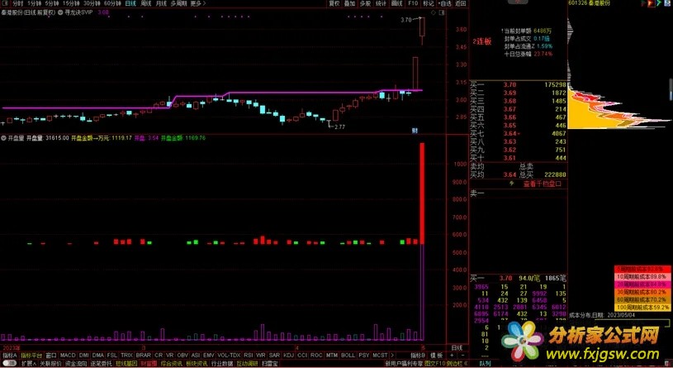The image size is (673, 368).
Task: Open the 指标平台 tab
Action: pyautogui.click(x=31, y=356)
